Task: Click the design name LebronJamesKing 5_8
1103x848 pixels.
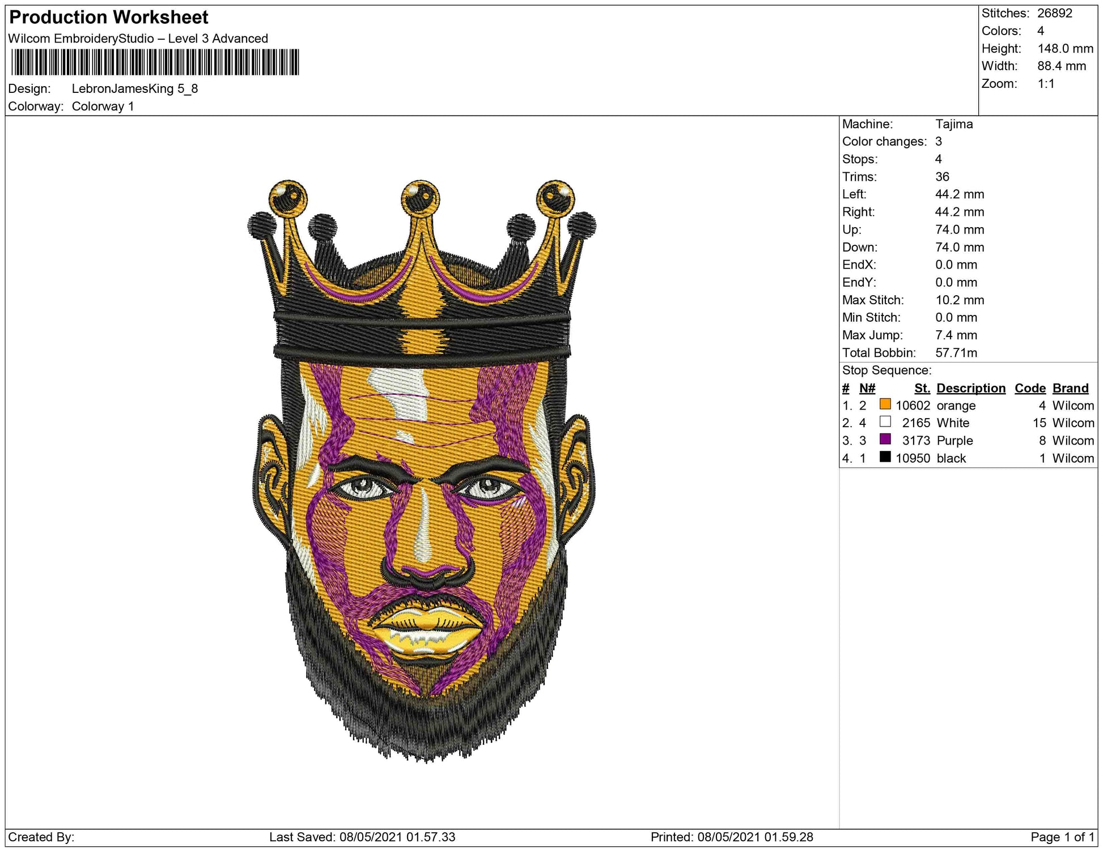Action: 135,89
